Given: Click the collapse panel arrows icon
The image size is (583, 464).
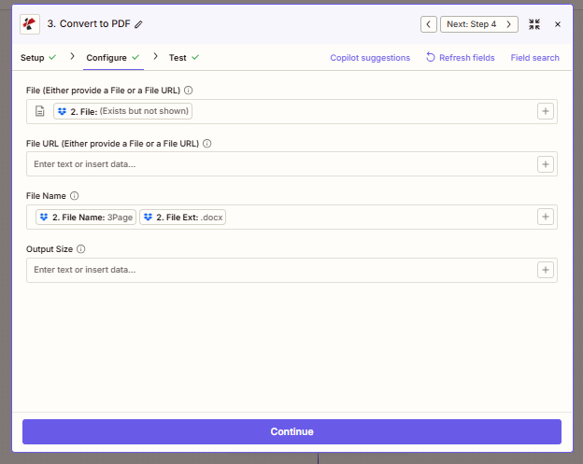Looking at the screenshot, I should coord(534,24).
